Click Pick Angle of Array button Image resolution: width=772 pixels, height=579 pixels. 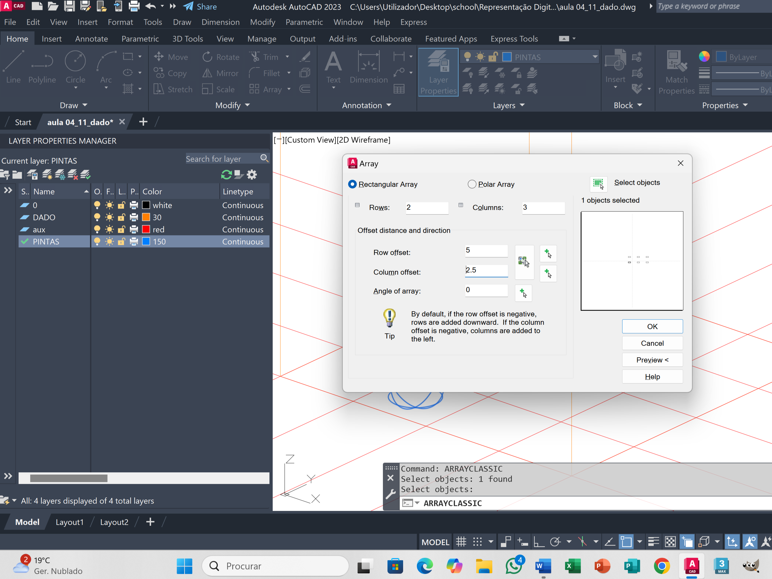tap(523, 293)
